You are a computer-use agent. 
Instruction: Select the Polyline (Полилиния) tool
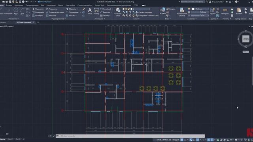coord(8,11)
